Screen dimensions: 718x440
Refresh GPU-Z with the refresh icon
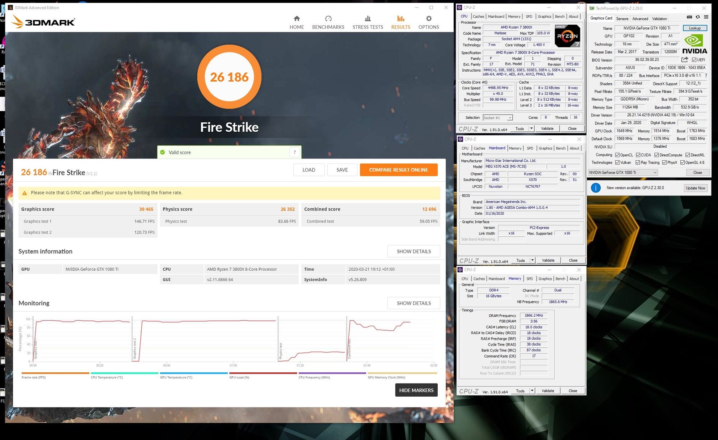pyautogui.click(x=698, y=17)
